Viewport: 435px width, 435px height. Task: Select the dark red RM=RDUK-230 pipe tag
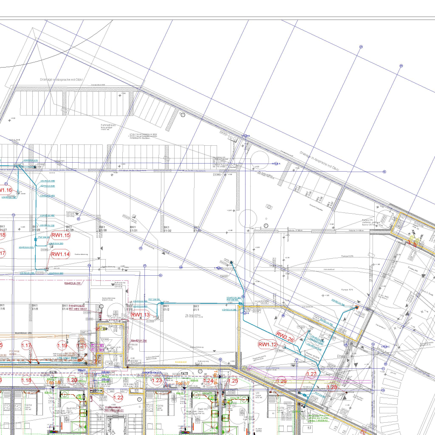tap(72, 283)
